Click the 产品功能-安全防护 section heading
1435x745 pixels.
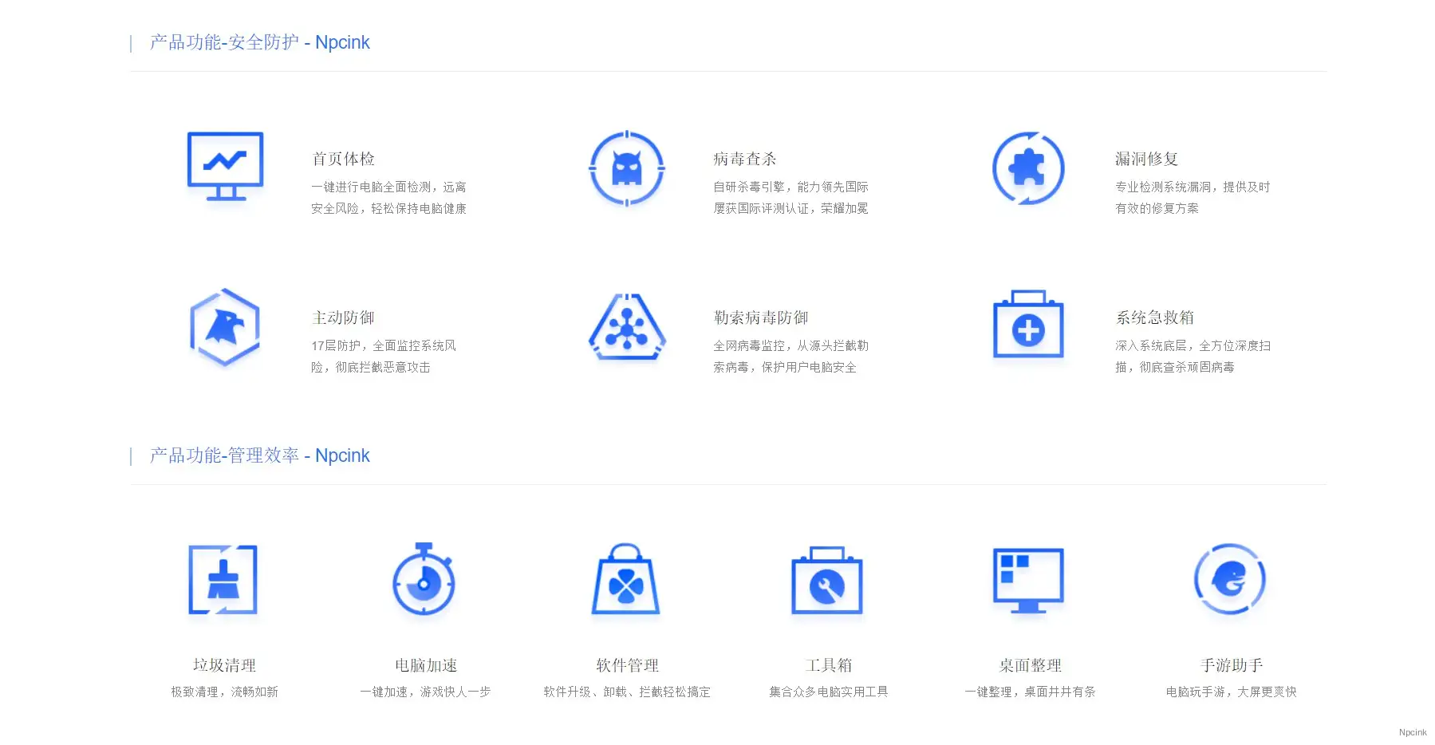tap(260, 42)
